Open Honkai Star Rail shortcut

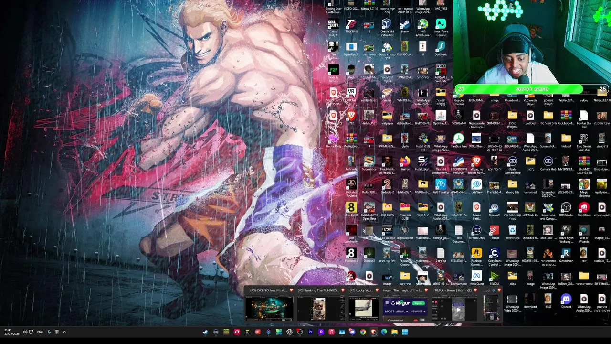coord(584,118)
